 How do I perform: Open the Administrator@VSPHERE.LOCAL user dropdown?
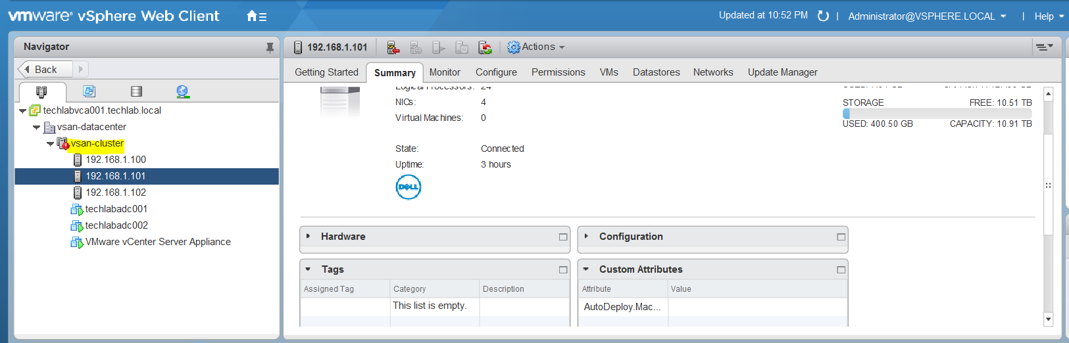click(927, 16)
